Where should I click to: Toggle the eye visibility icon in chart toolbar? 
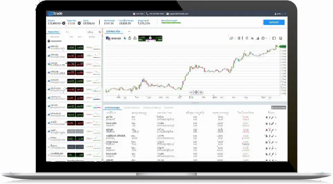[231, 38]
